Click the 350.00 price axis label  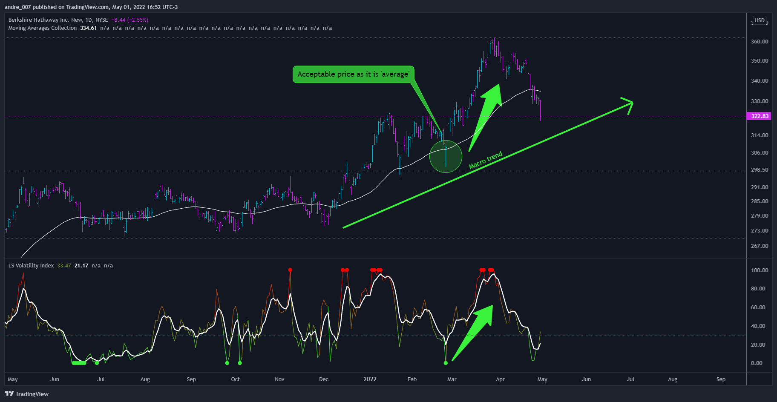pos(760,61)
